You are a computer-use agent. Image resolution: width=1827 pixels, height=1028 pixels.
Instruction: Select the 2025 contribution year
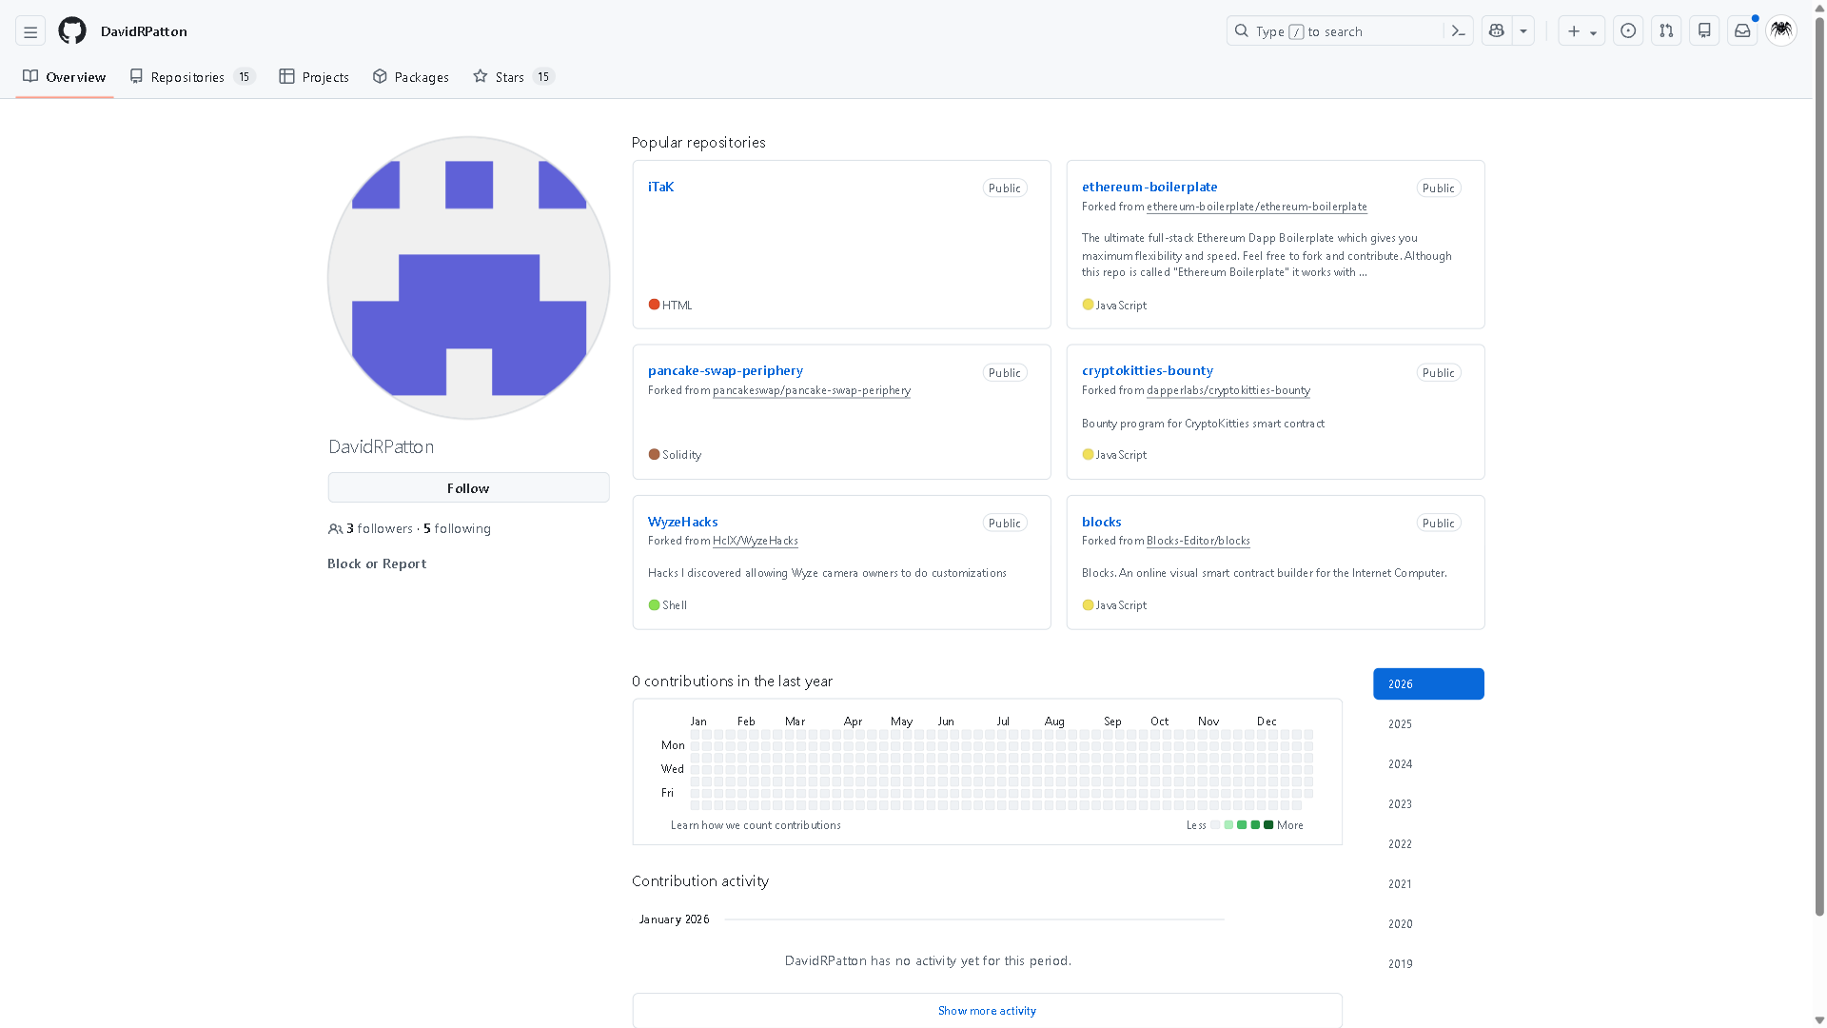[1400, 724]
